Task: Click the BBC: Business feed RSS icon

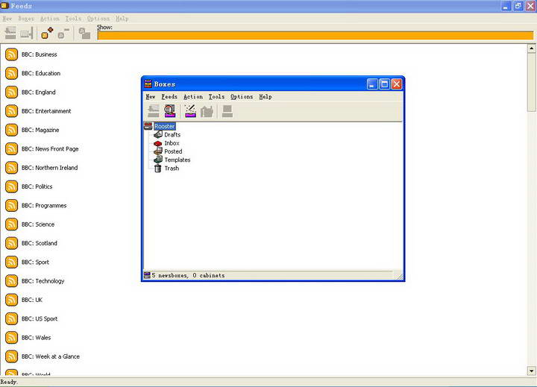Action: click(12, 54)
